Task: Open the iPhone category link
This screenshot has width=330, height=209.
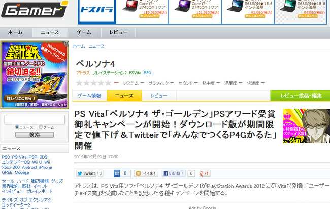Action: tap(46, 167)
